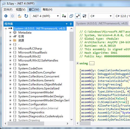This screenshot has height=129, width=130.
Task: Select System.CodeDom.Compiler in the tree
Action: click(37, 72)
